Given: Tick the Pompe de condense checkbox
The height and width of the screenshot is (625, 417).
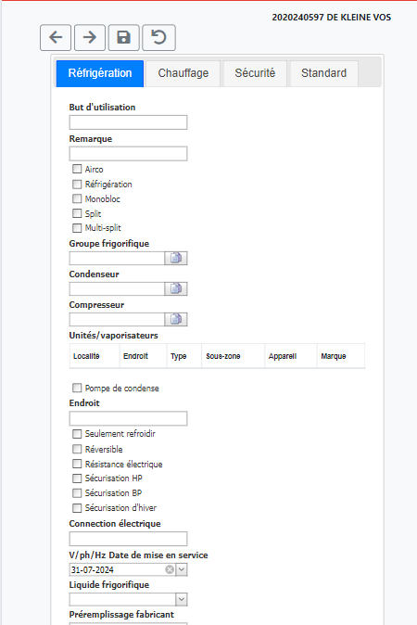Looking at the screenshot, I should (77, 388).
